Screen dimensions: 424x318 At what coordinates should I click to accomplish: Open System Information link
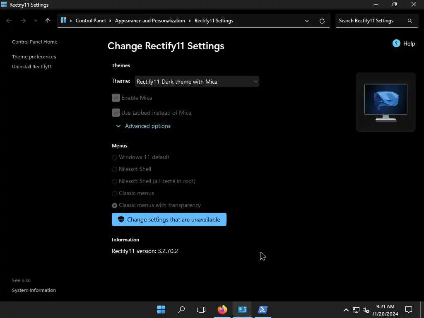coord(34,290)
